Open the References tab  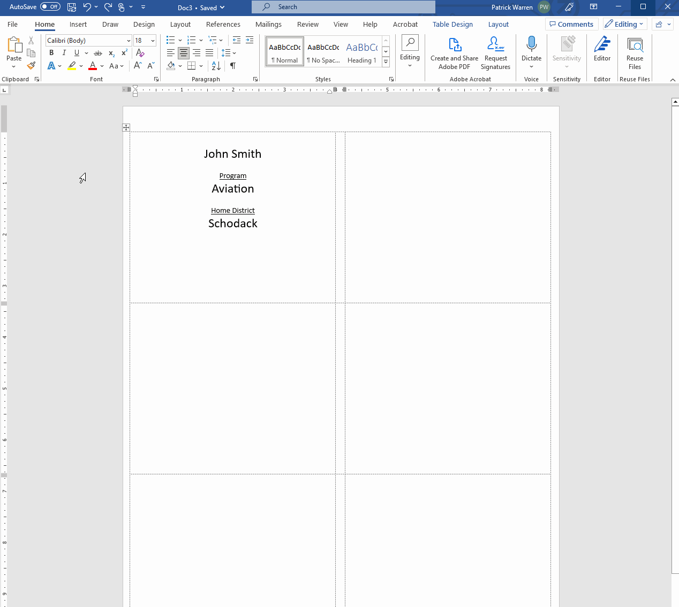[223, 24]
